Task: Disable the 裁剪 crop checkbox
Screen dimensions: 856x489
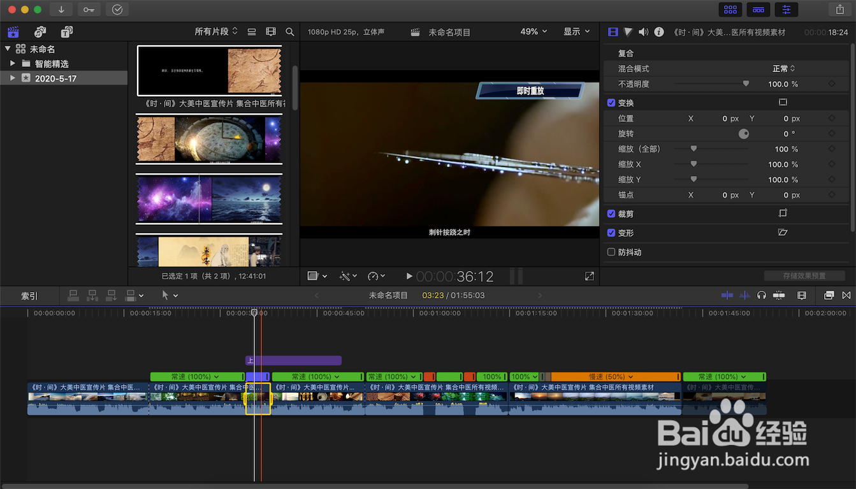Action: (x=611, y=214)
